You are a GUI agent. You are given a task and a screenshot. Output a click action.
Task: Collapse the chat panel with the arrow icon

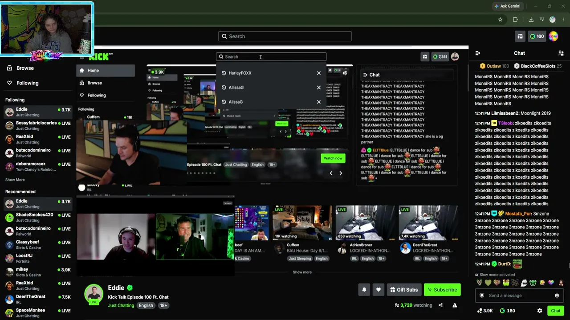(x=478, y=53)
